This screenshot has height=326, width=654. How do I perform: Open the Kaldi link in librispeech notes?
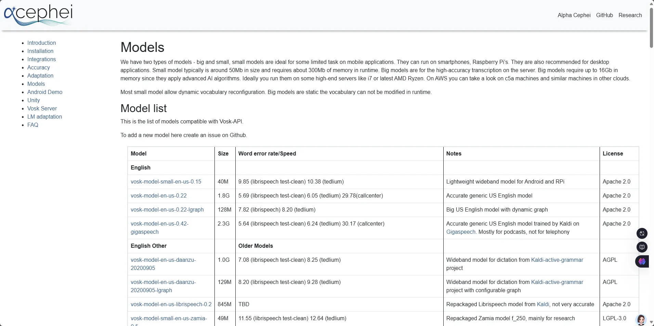(543, 304)
